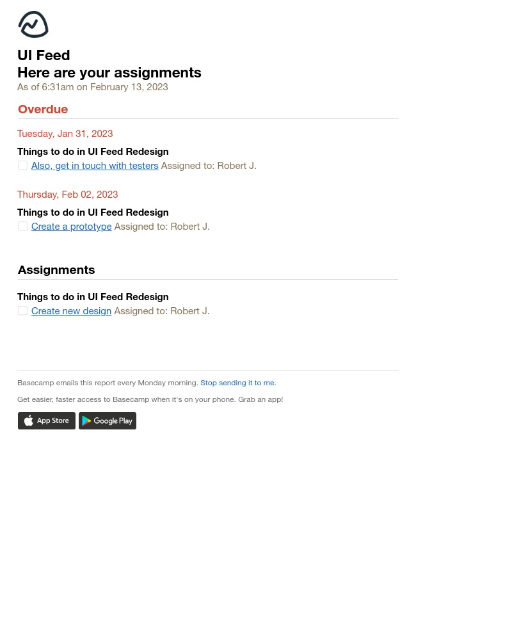Click the 'UI Feed' page title

[x=44, y=55]
